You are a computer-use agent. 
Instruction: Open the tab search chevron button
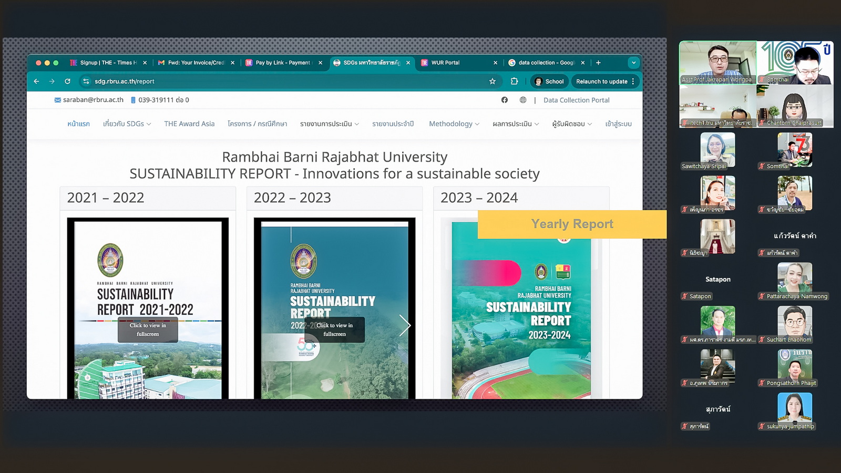[x=633, y=63]
